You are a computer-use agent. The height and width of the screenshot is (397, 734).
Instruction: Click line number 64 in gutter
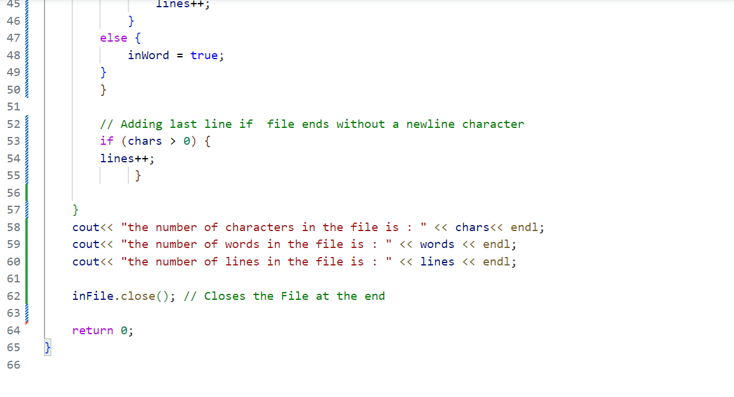[x=13, y=331]
